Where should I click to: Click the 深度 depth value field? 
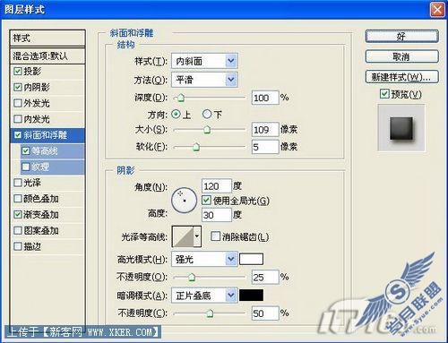265,98
